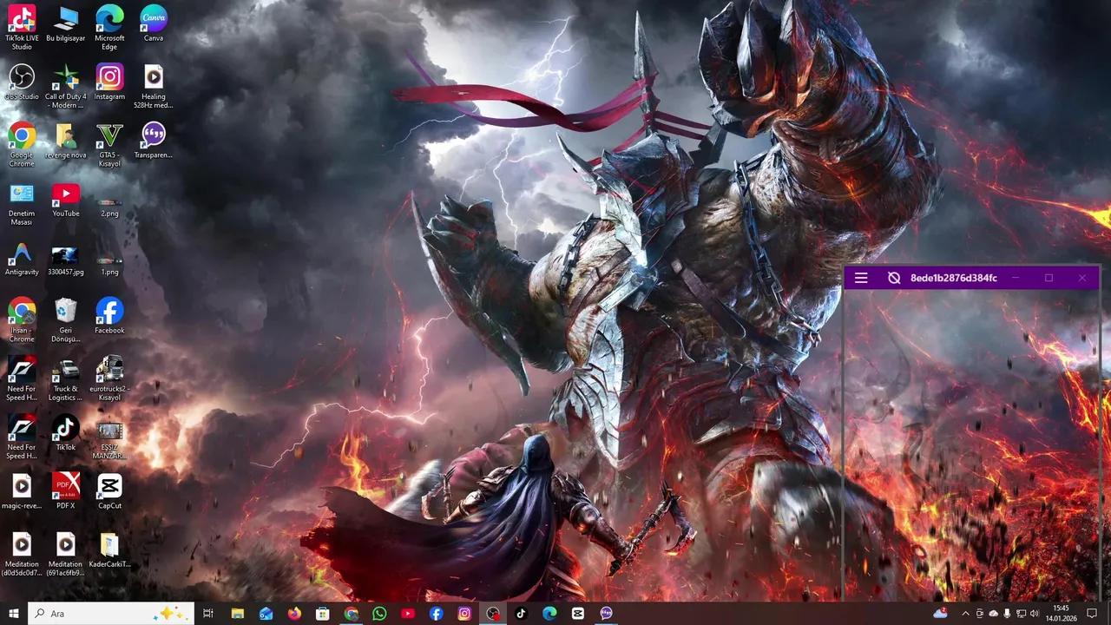
Task: Select the eurotrucks2 desktop shortcut
Action: [x=109, y=378]
